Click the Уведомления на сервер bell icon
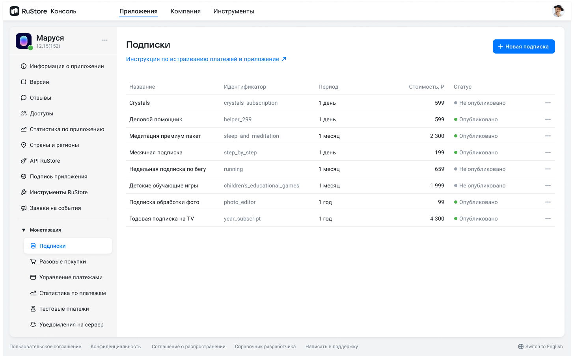Viewport: 574px width, 356px height. pos(33,324)
